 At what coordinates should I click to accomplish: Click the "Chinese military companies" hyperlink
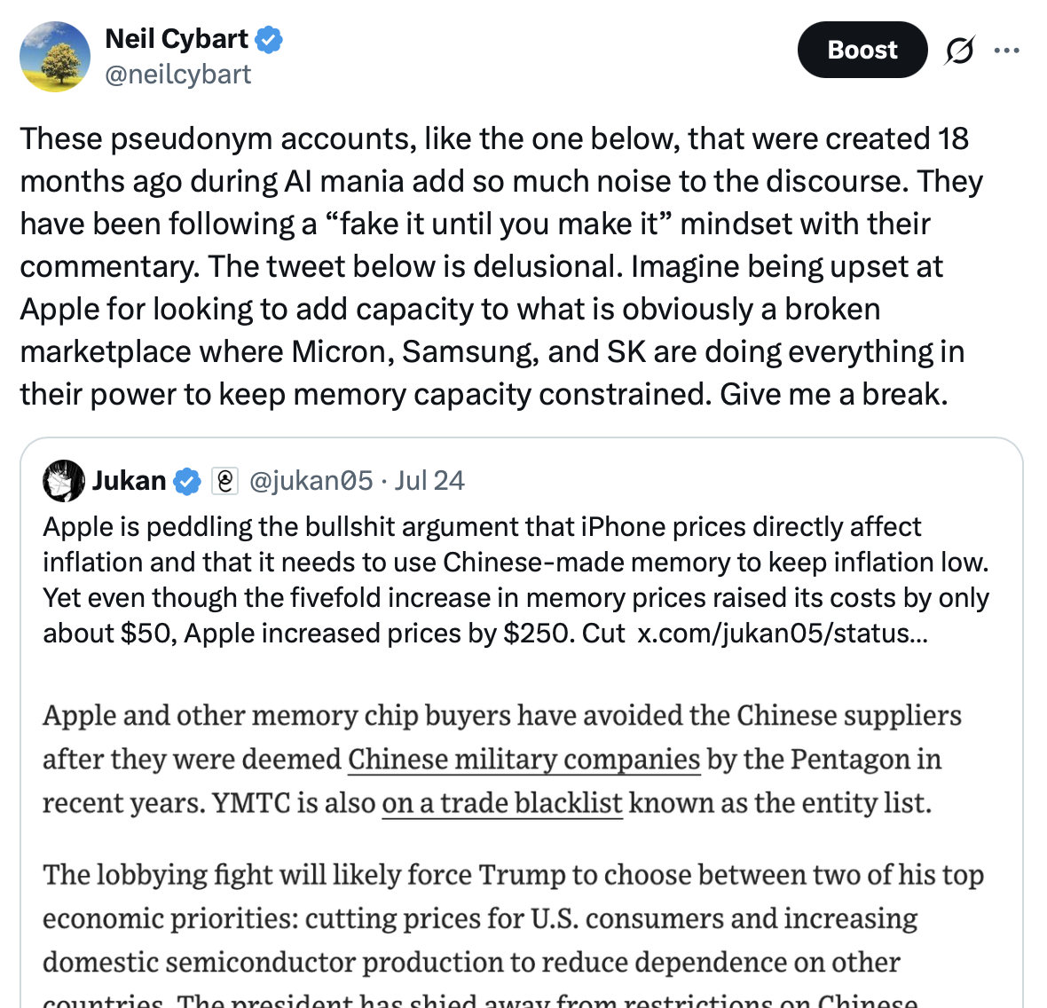524,759
